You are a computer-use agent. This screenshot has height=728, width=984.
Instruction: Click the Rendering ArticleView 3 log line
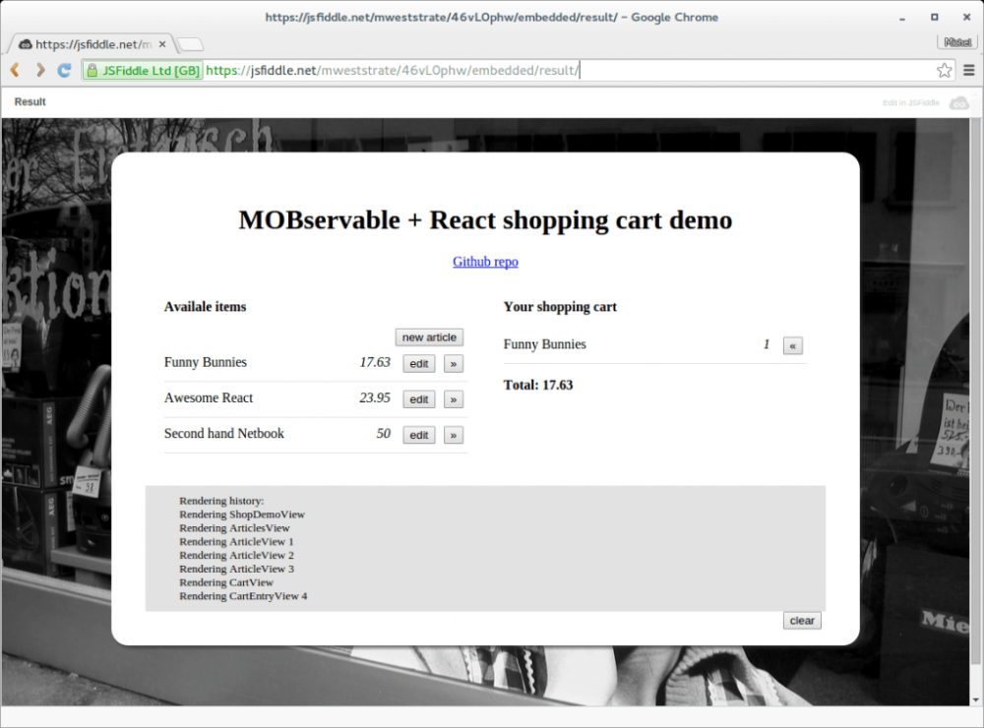(236, 570)
